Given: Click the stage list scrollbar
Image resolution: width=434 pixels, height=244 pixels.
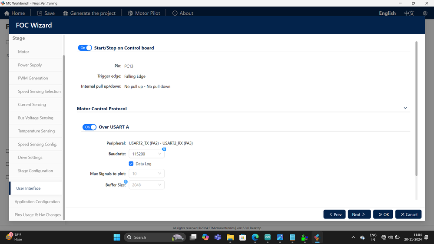Looking at the screenshot, I should coord(64,138).
